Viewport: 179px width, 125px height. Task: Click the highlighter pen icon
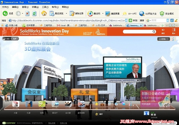176,20
